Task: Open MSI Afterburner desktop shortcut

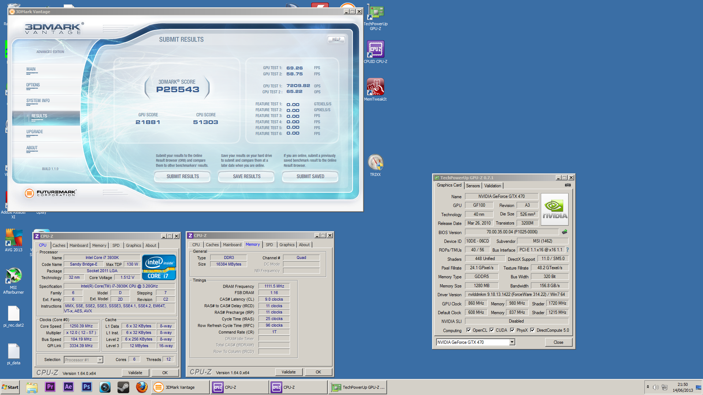Action: click(14, 281)
